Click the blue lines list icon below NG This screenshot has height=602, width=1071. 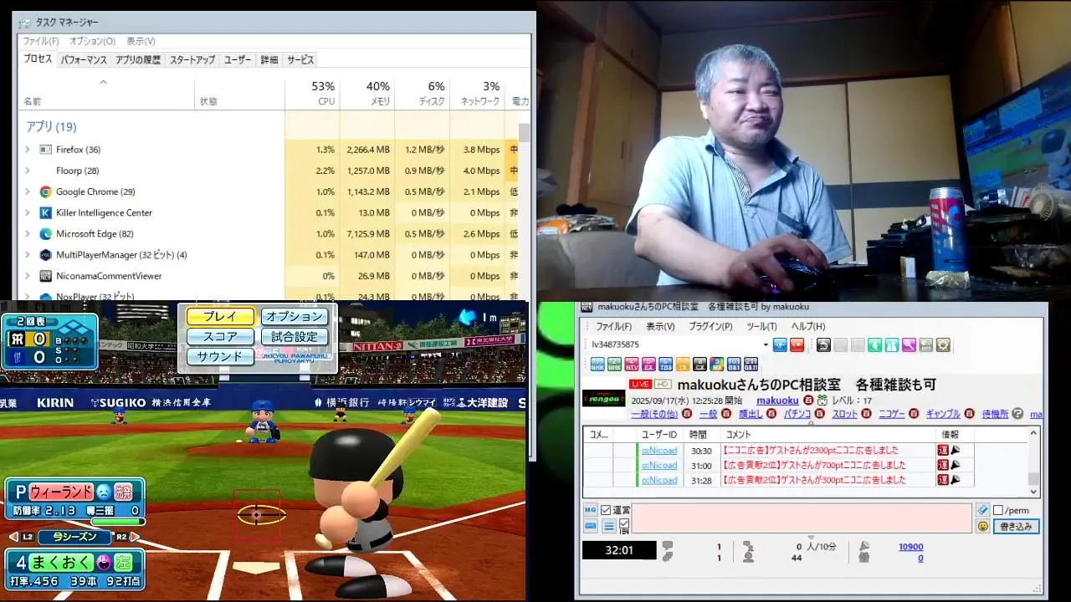pos(609,527)
